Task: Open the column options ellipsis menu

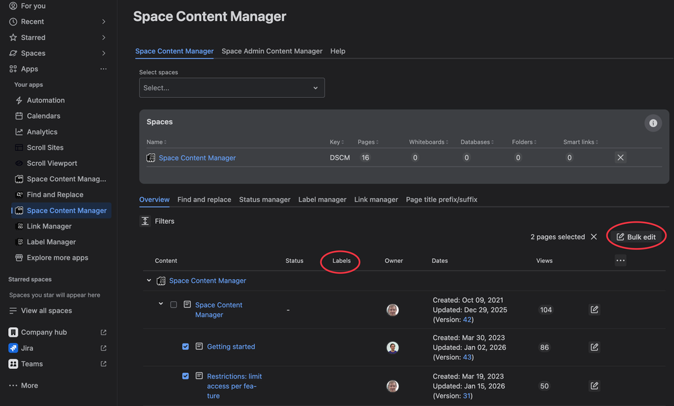Action: pyautogui.click(x=621, y=260)
